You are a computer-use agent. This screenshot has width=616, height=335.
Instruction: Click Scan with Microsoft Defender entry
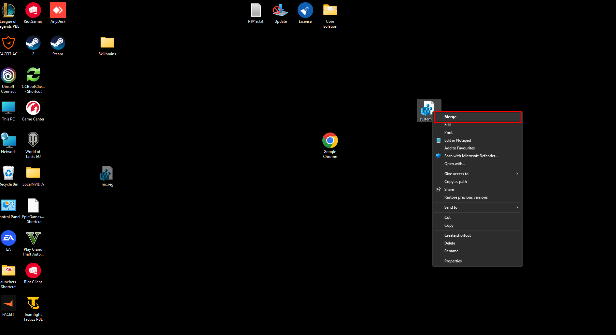point(478,156)
